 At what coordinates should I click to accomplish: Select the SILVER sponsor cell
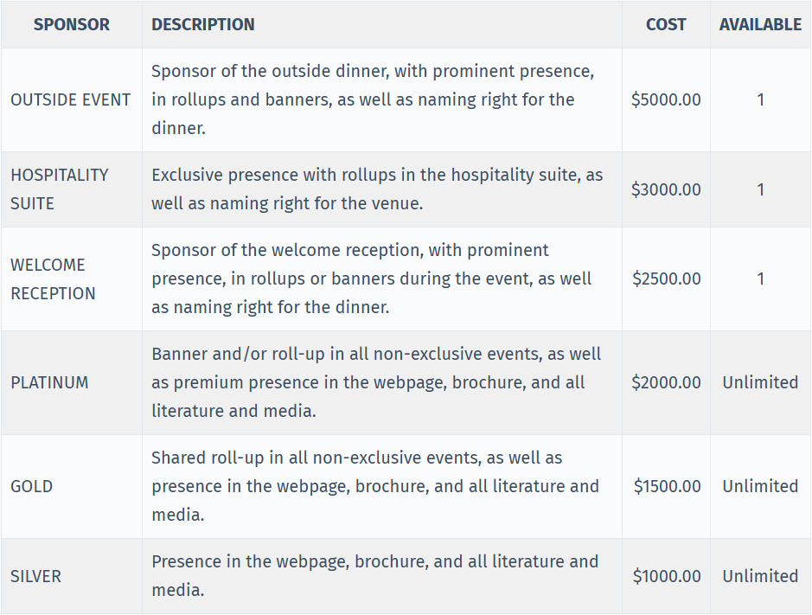coord(36,576)
